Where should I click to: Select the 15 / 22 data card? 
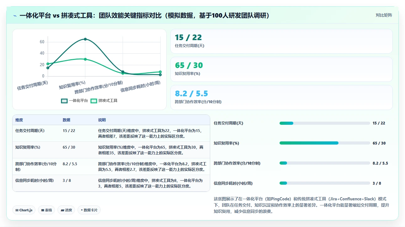(x=281, y=41)
